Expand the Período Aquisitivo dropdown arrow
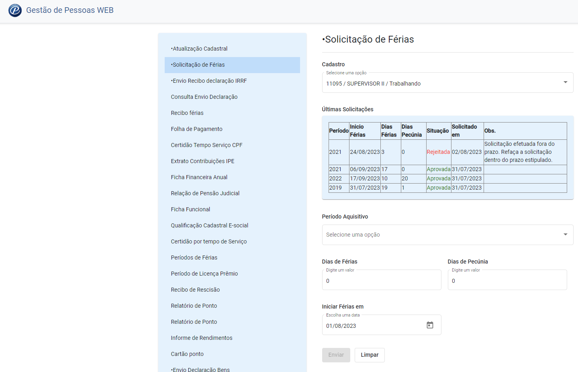The width and height of the screenshot is (578, 372). (565, 235)
